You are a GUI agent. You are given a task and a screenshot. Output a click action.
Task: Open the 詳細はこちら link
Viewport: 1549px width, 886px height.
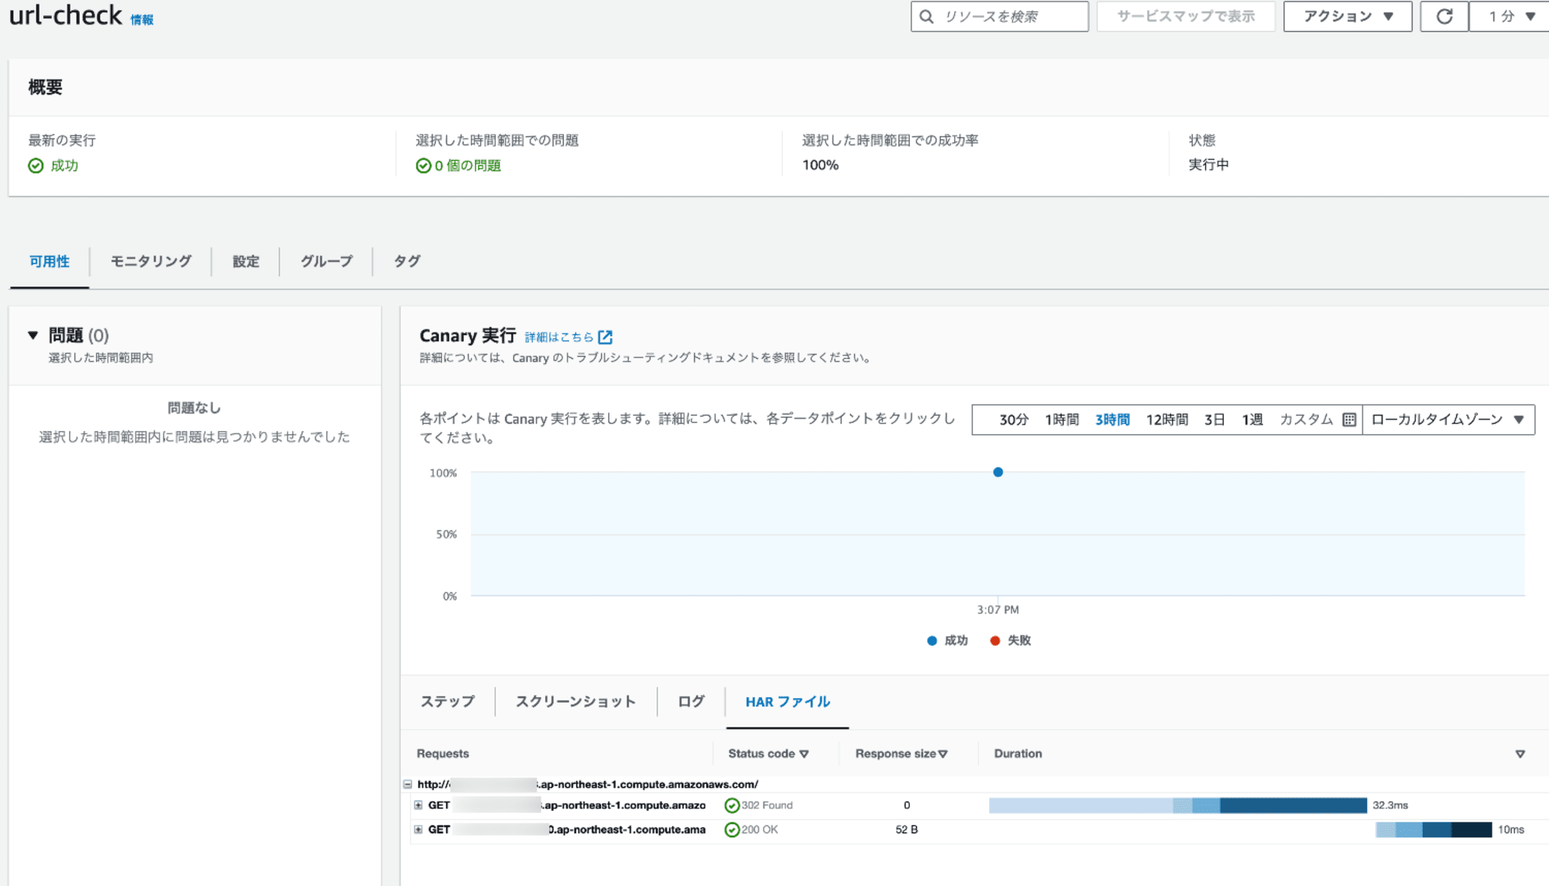click(x=559, y=337)
